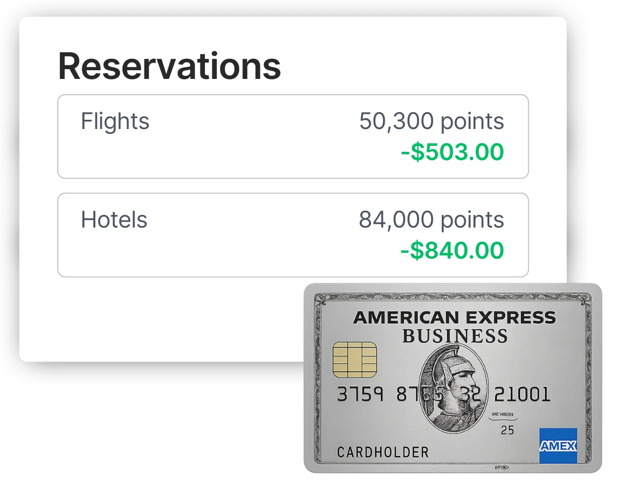The image size is (619, 485).
Task: Click the centurion portrait on card
Action: click(454, 389)
